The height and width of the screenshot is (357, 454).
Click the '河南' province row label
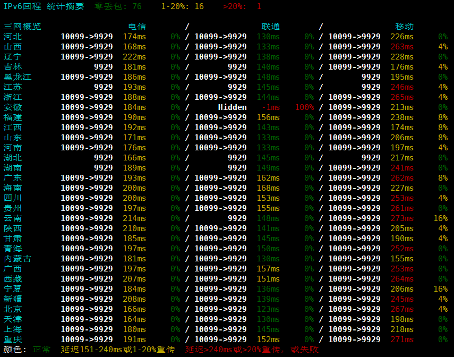click(x=13, y=148)
